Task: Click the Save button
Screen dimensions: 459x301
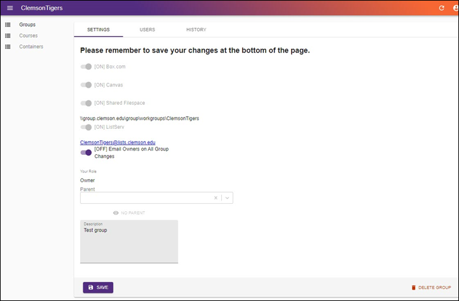Action: coord(98,287)
